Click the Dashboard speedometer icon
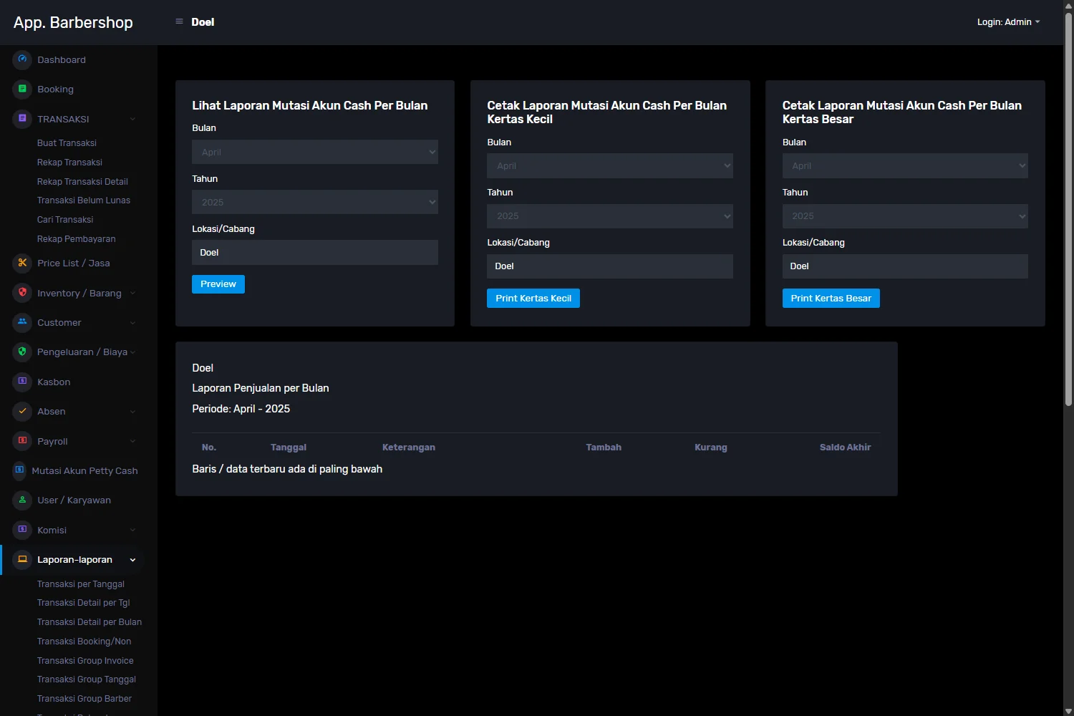The width and height of the screenshot is (1074, 716). tap(22, 59)
